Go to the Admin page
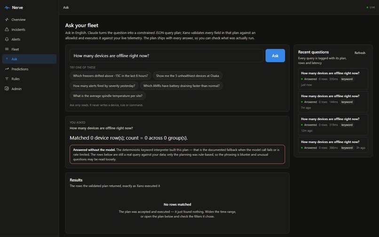Screen dimensions: 379x237 29,88
